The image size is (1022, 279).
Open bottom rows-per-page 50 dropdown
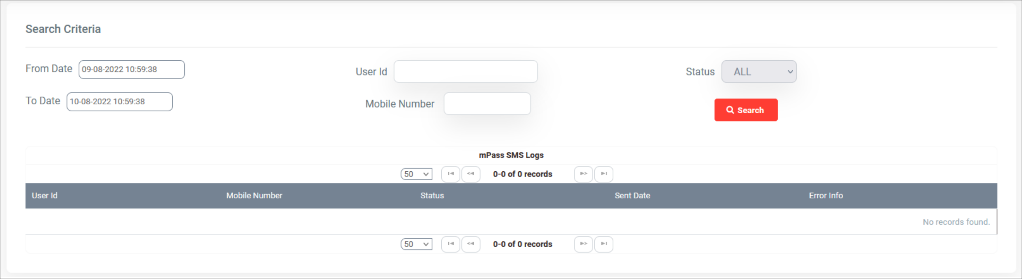coord(416,244)
